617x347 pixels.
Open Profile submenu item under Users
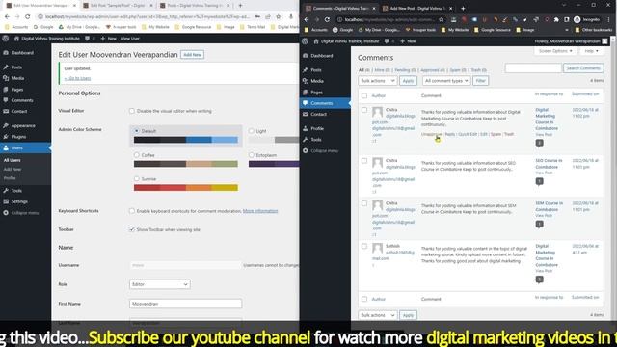pos(10,178)
